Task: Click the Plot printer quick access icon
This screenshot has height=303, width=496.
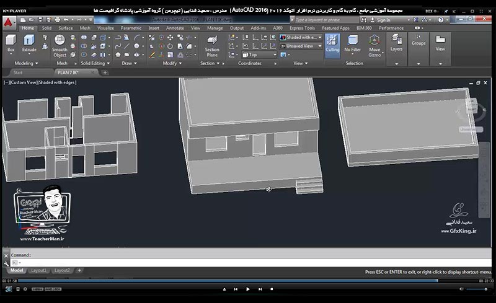Action: [x=57, y=20]
